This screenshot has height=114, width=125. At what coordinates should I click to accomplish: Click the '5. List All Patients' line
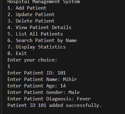point(35,34)
